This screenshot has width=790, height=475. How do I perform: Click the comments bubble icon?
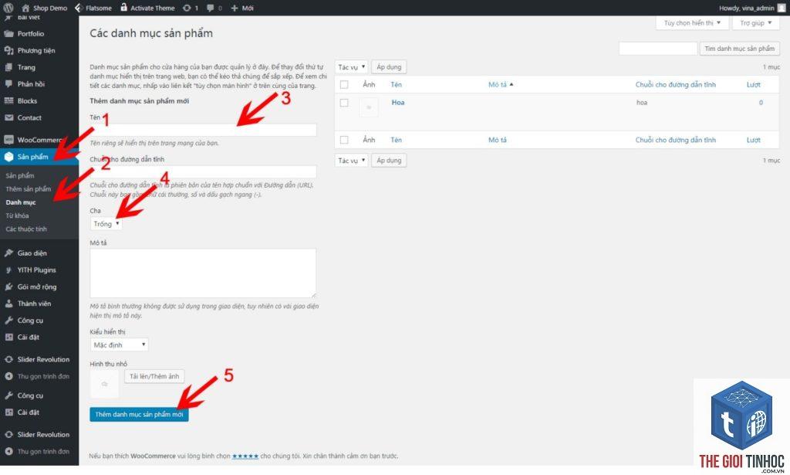click(210, 8)
